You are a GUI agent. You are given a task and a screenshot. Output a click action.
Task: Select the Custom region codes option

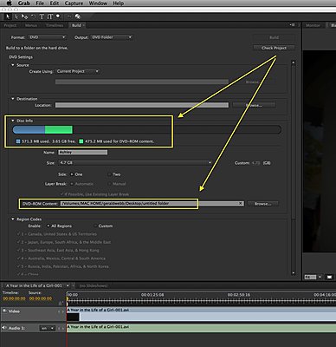pyautogui.click(x=95, y=226)
